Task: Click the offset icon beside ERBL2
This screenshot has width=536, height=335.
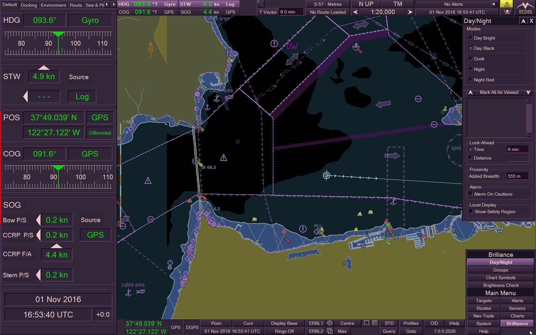Action: coord(329,331)
